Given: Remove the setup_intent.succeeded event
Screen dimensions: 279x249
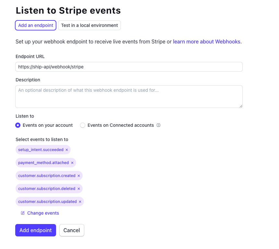Looking at the screenshot, I should tap(66, 150).
